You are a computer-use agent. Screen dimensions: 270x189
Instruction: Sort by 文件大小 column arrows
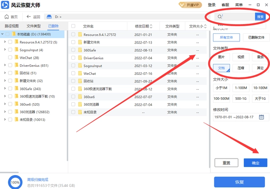pos(205,26)
